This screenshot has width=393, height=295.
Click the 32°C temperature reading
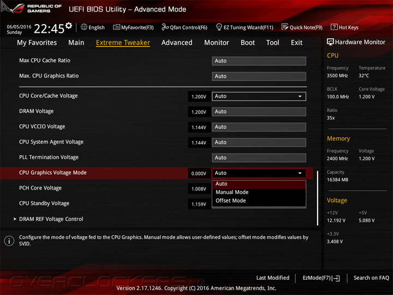(x=364, y=75)
